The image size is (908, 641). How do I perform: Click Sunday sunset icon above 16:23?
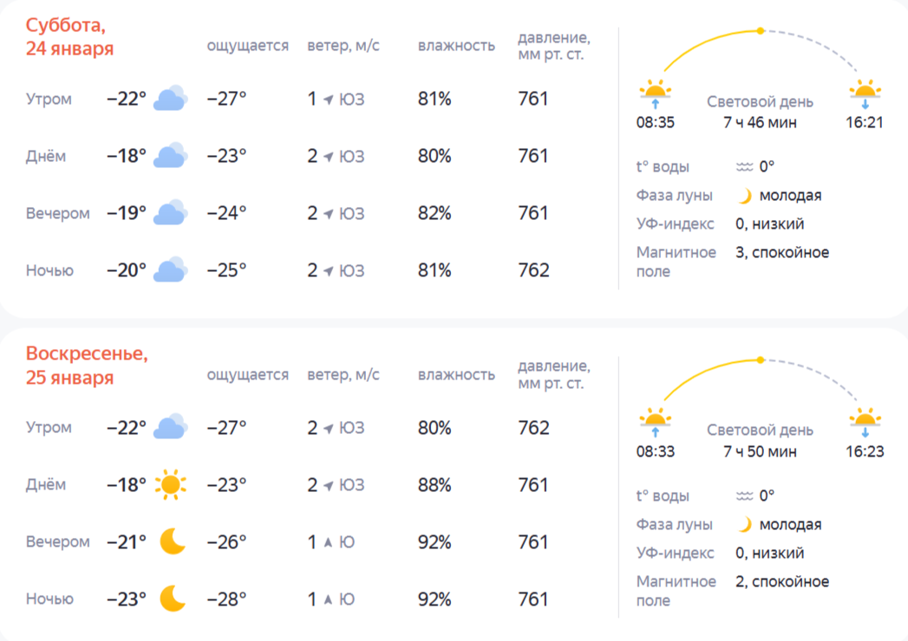coord(865,422)
